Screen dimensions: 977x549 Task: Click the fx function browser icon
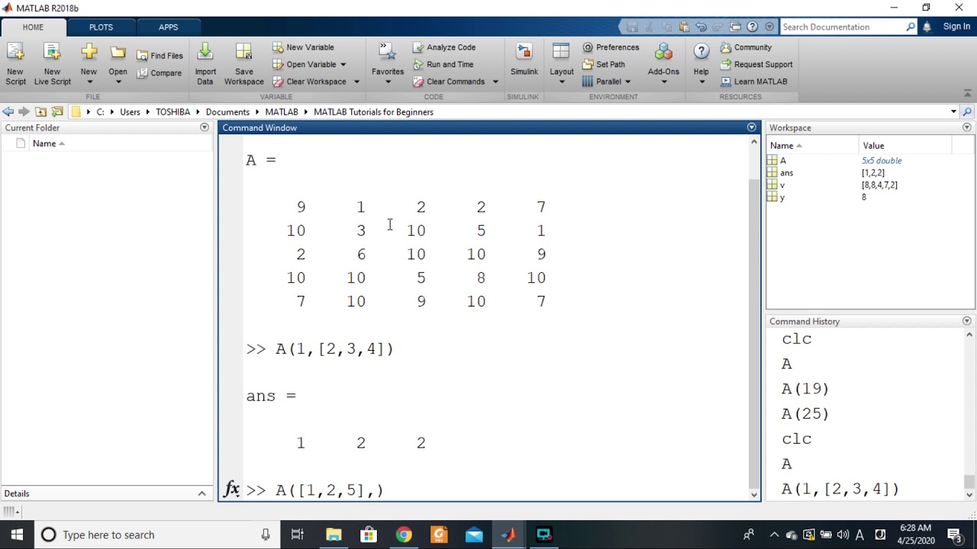pyautogui.click(x=231, y=490)
